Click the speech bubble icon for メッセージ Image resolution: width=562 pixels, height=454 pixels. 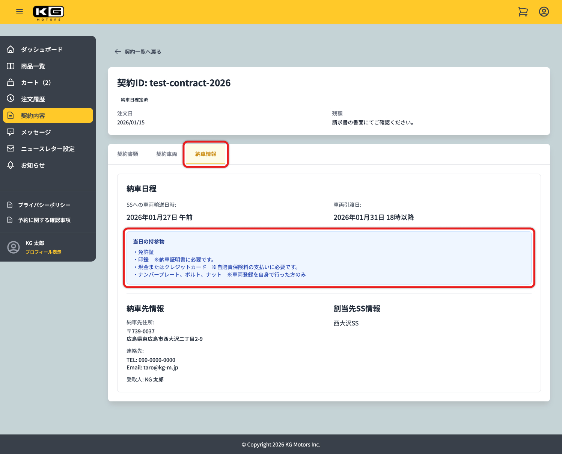click(x=11, y=132)
